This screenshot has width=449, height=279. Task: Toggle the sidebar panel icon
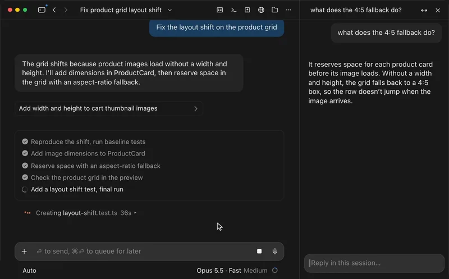coord(42,10)
